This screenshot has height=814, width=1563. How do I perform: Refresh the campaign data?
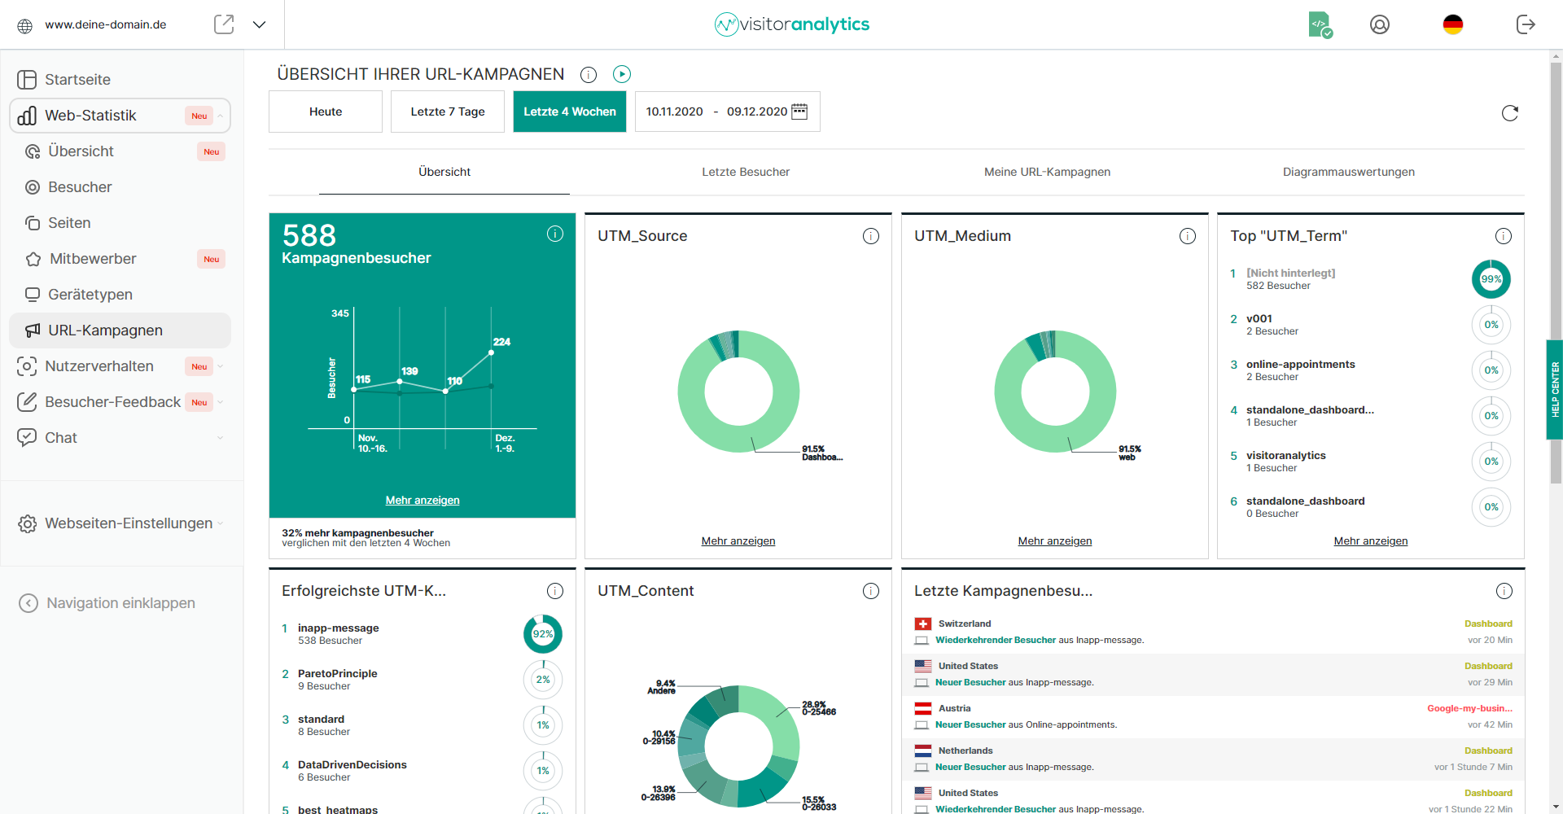click(1510, 113)
